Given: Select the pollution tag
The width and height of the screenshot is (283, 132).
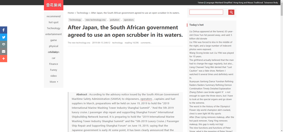Looking at the screenshot, I should point(115,20).
